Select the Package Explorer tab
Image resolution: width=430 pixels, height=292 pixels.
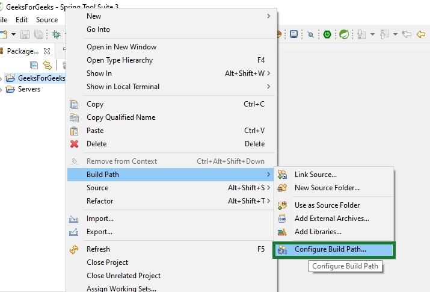point(22,51)
